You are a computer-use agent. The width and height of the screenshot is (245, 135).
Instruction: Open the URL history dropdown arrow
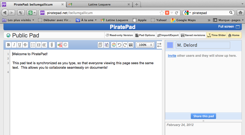(172, 13)
